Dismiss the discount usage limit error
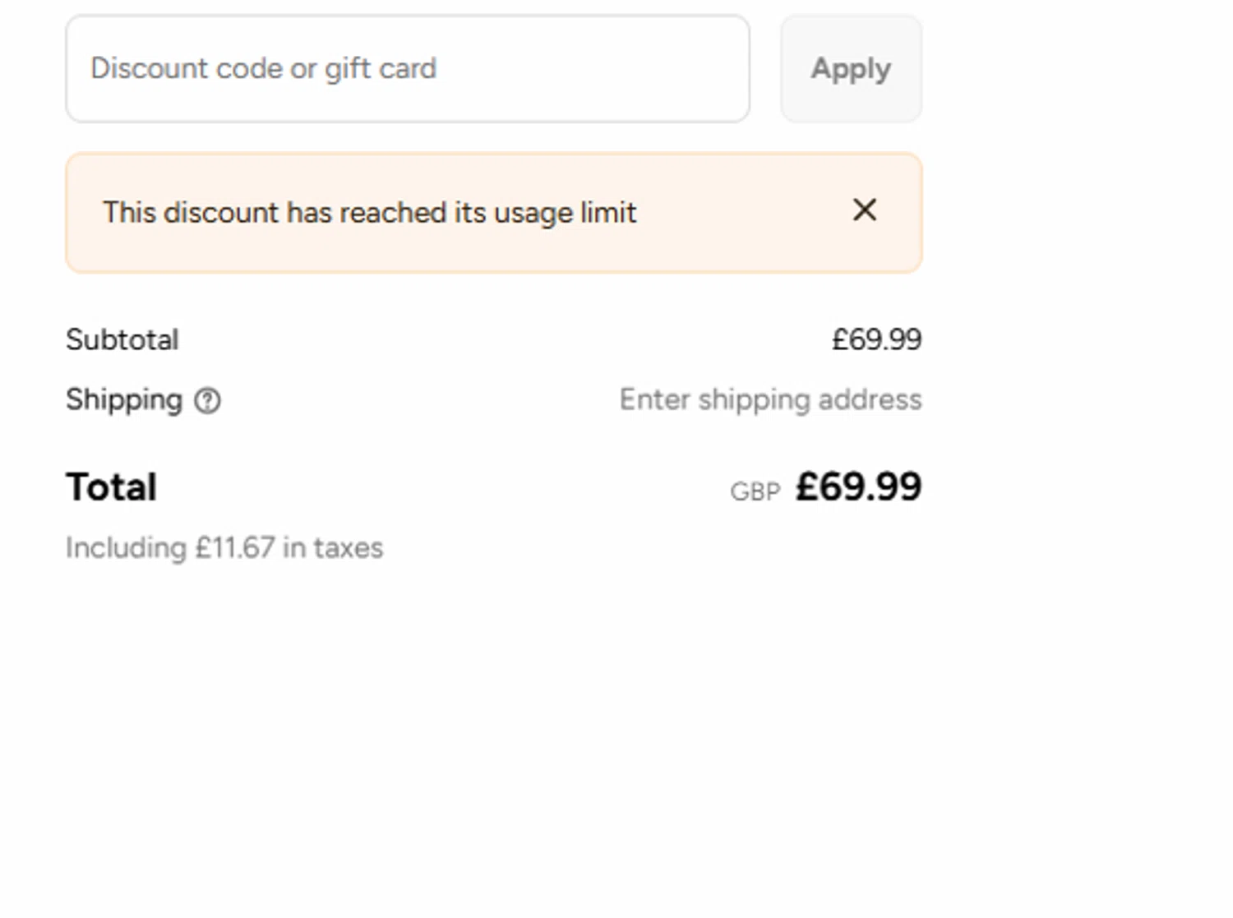This screenshot has height=918, width=1233. pyautogui.click(x=864, y=210)
